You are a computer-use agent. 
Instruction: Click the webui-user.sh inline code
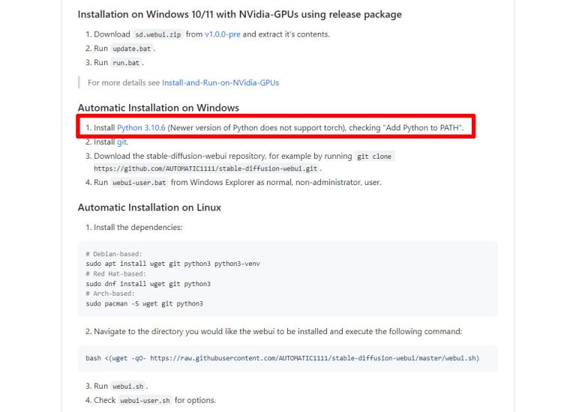(145, 400)
